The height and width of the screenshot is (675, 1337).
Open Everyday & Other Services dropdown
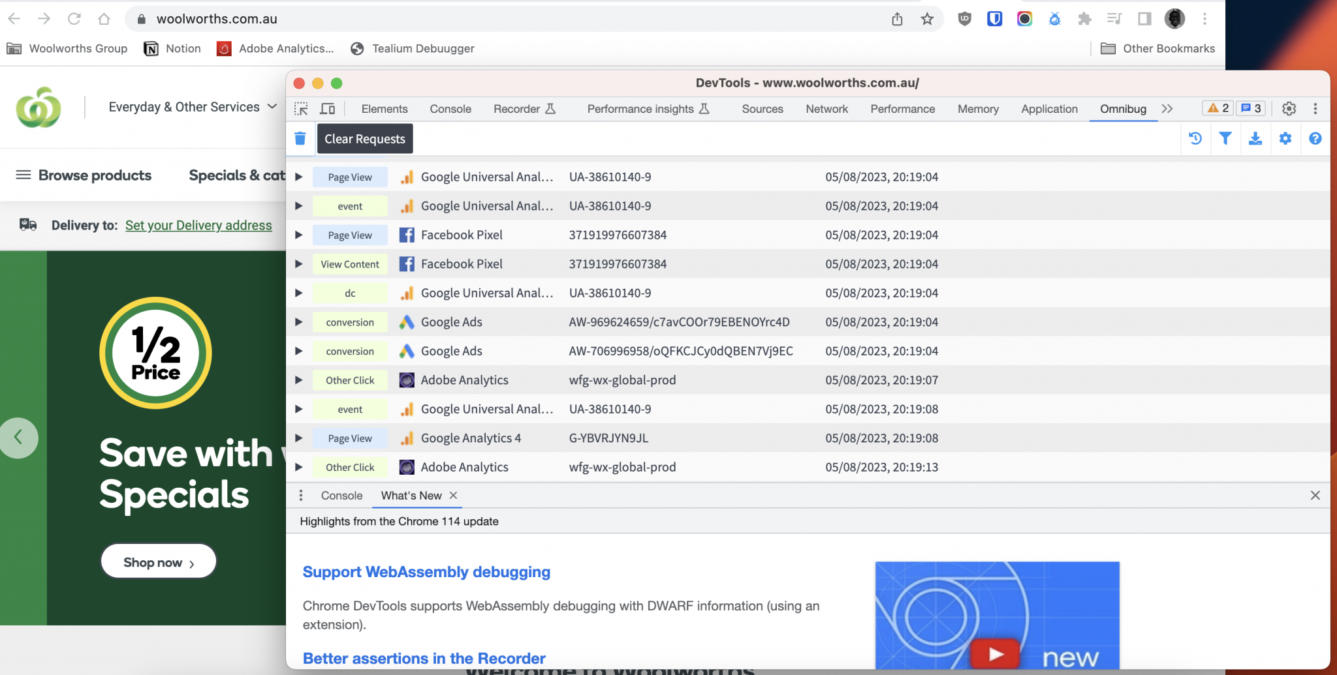click(x=193, y=107)
